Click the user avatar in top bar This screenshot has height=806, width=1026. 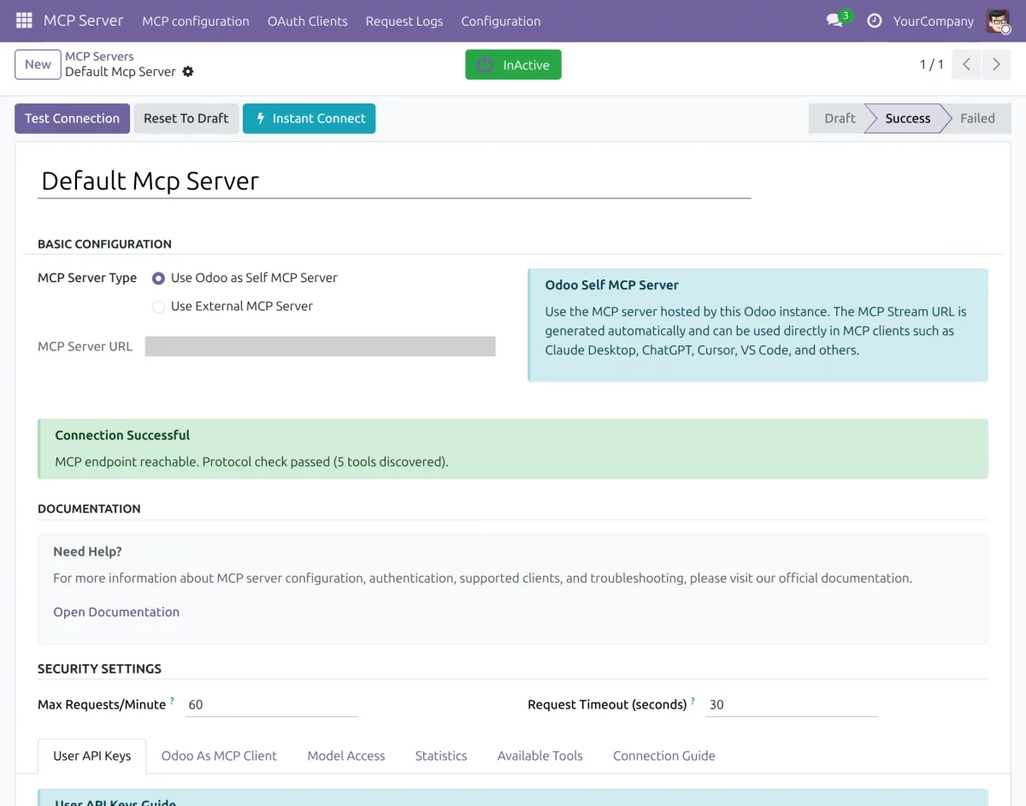[x=998, y=21]
